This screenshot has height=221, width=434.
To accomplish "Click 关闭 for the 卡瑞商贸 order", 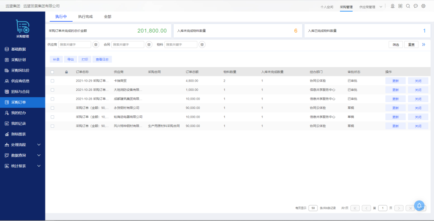I will point(418,81).
